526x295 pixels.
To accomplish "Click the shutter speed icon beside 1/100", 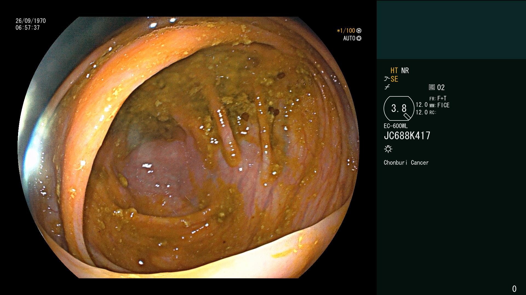I will tap(359, 31).
